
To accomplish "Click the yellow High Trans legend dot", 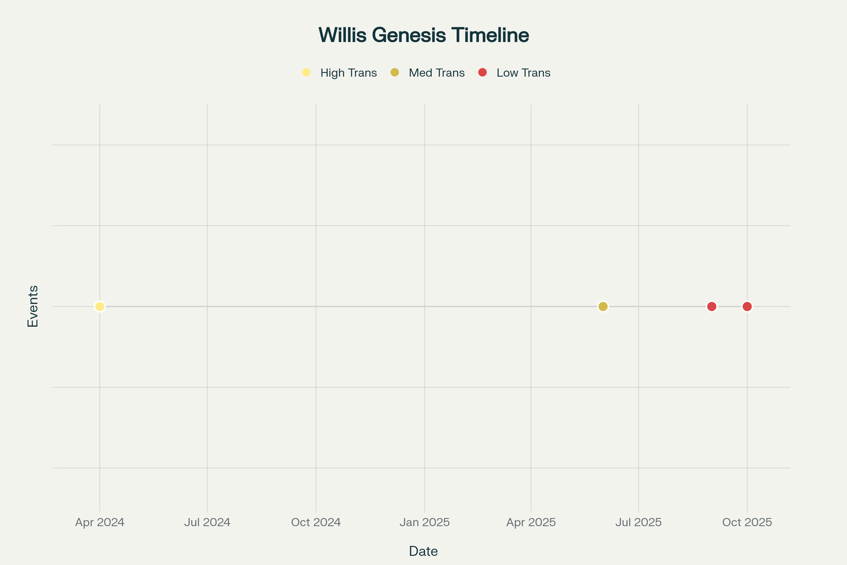I will [x=306, y=72].
